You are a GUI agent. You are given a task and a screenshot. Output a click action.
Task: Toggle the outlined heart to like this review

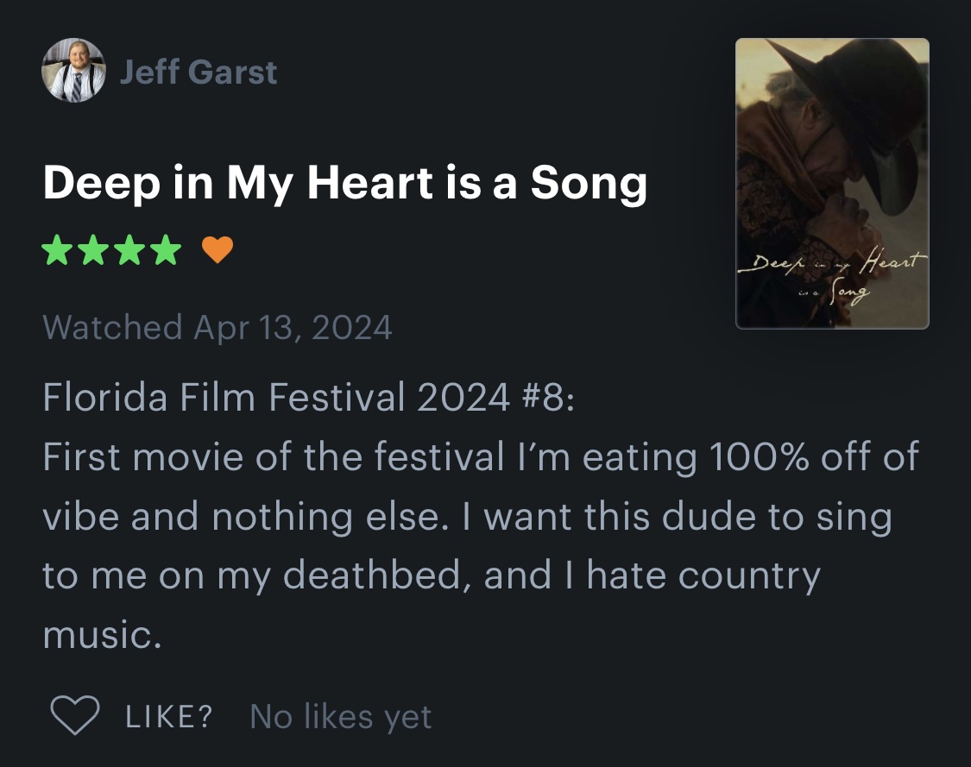[75, 715]
